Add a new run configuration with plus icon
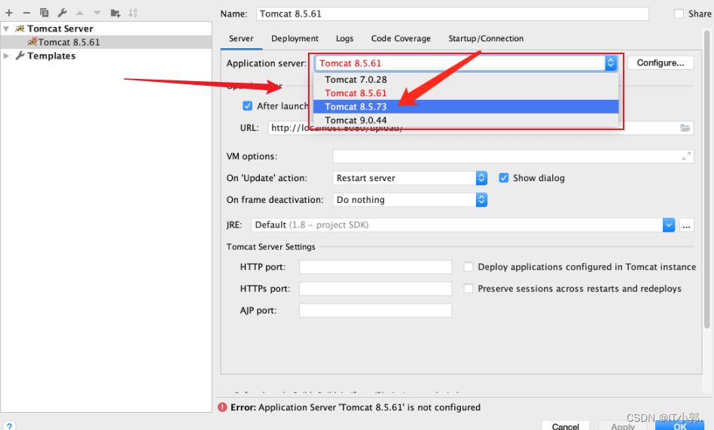 coord(8,13)
